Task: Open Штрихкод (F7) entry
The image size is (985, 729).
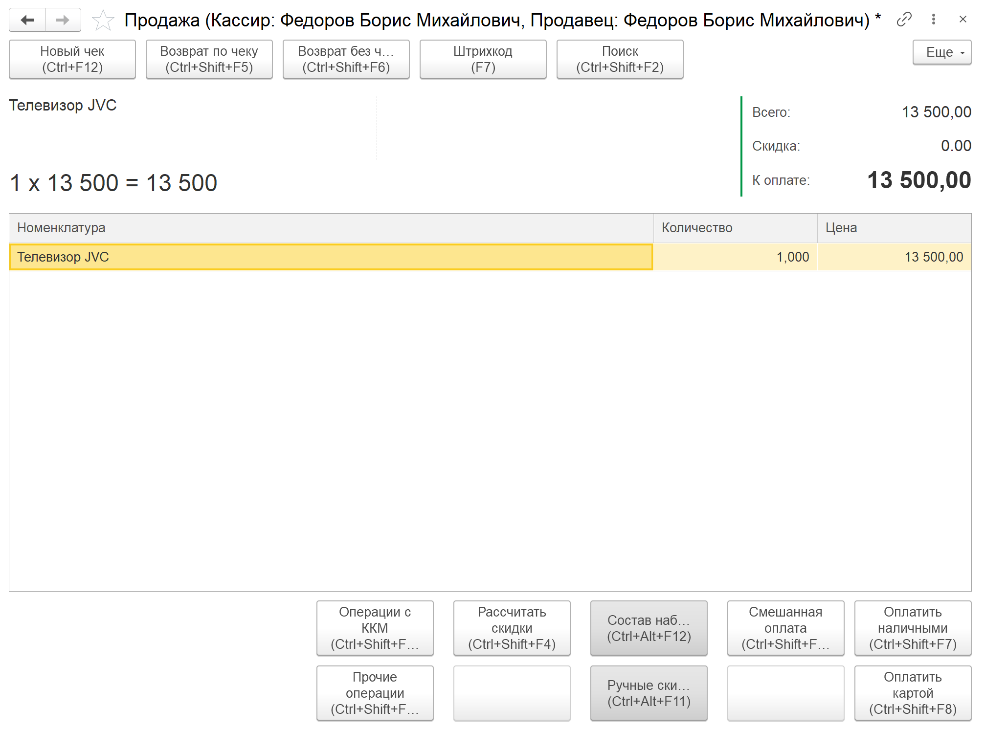Action: [483, 59]
